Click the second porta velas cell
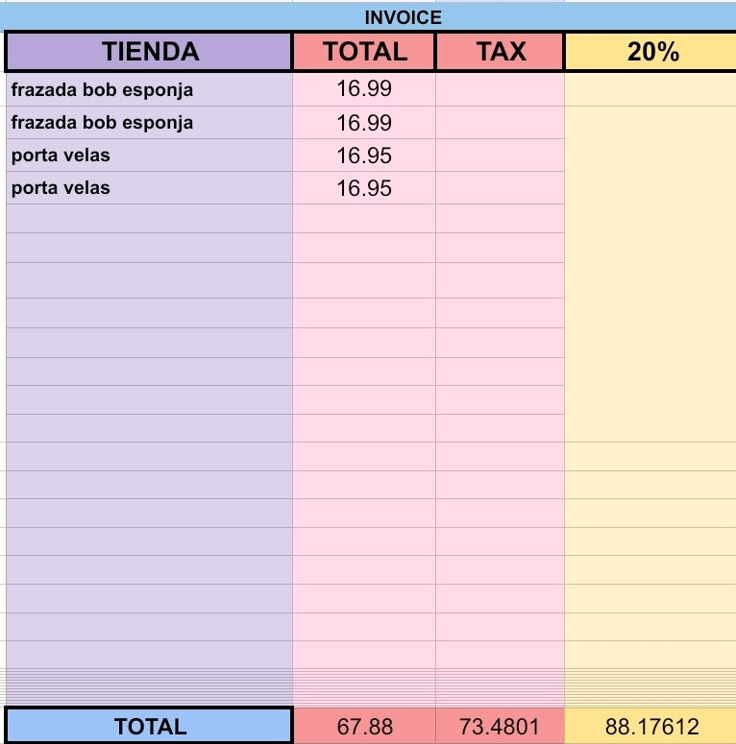Viewport: 736px width, 744px height. point(149,188)
